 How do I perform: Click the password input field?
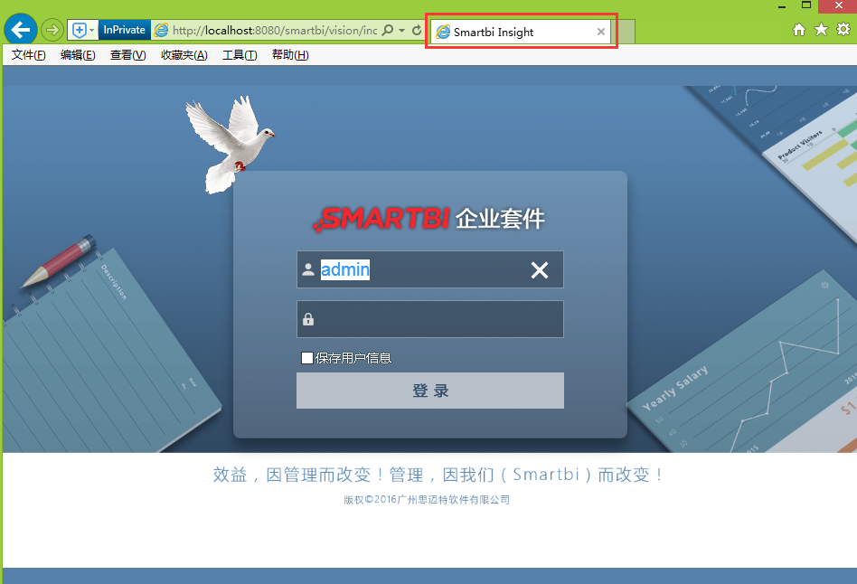coord(430,319)
